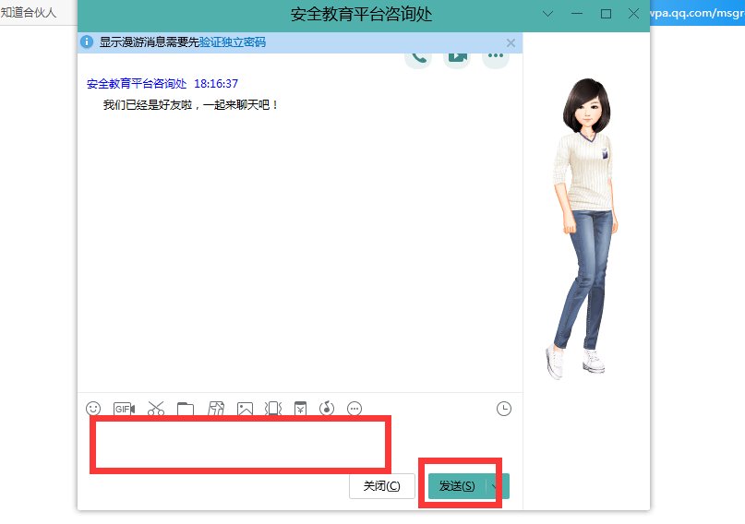Start a video call

pos(457,57)
